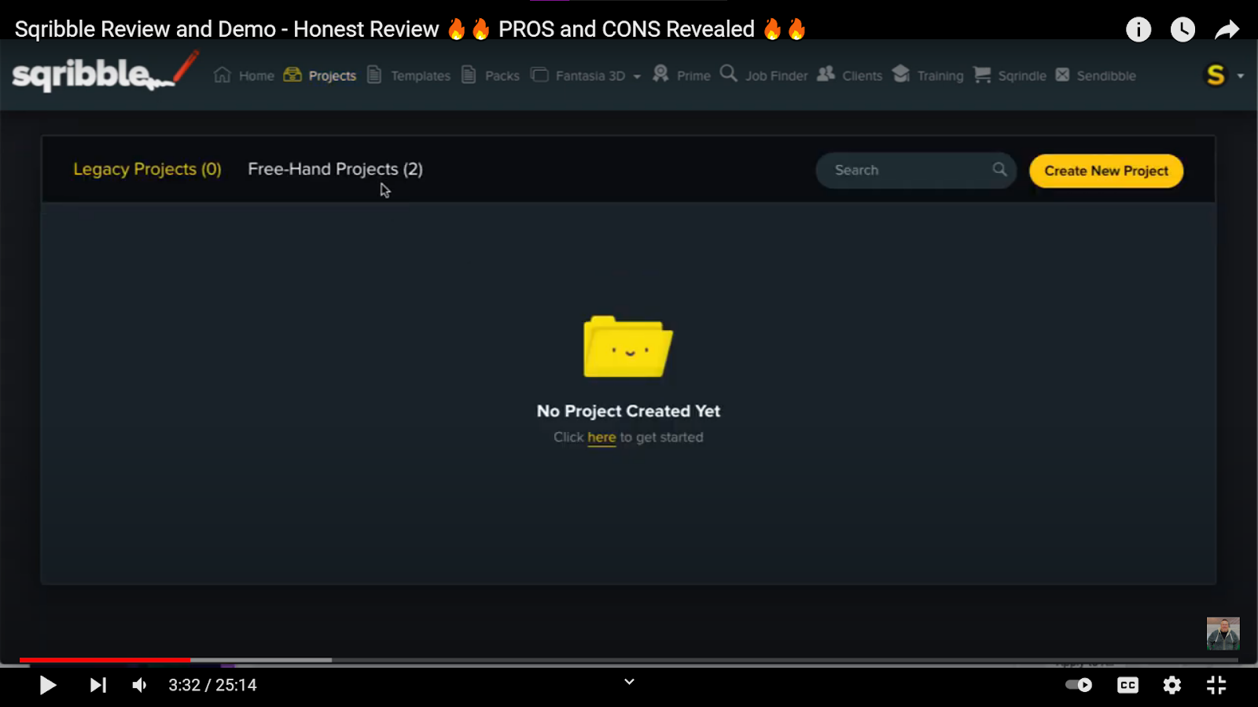Image resolution: width=1258 pixels, height=707 pixels.
Task: Click the Prime award ribbon icon
Action: click(660, 74)
